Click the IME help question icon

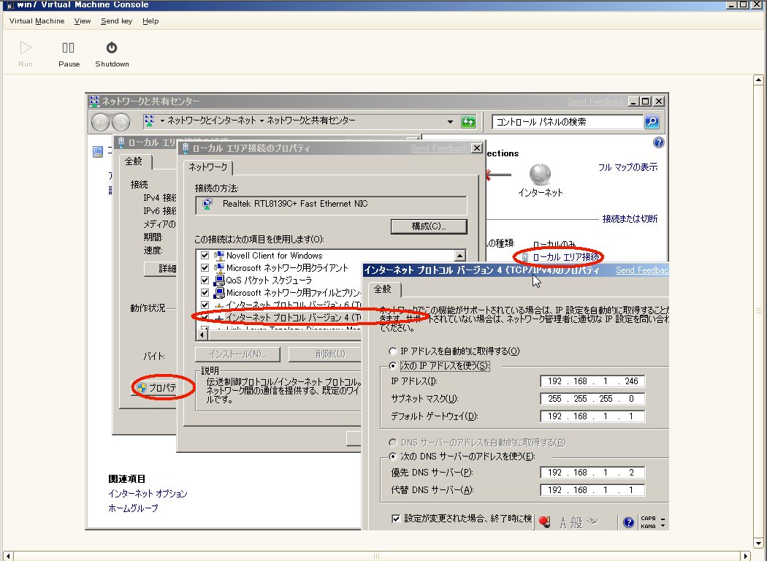click(628, 522)
